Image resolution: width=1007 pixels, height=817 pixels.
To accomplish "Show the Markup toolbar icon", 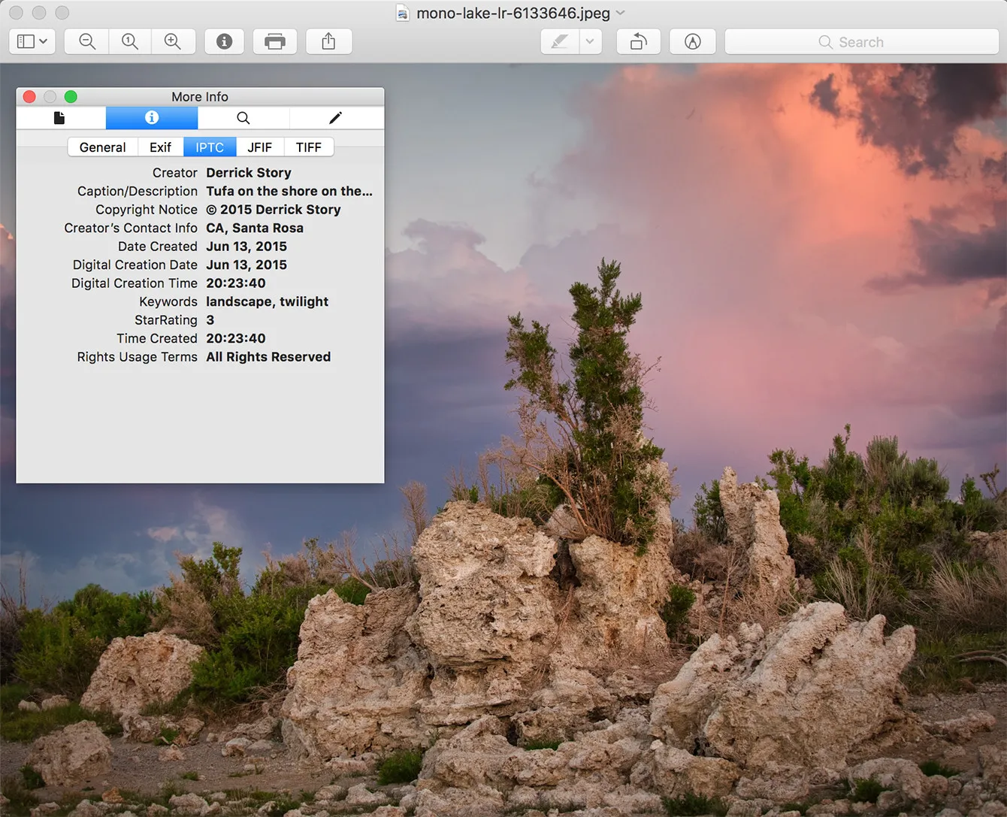I will [x=692, y=42].
